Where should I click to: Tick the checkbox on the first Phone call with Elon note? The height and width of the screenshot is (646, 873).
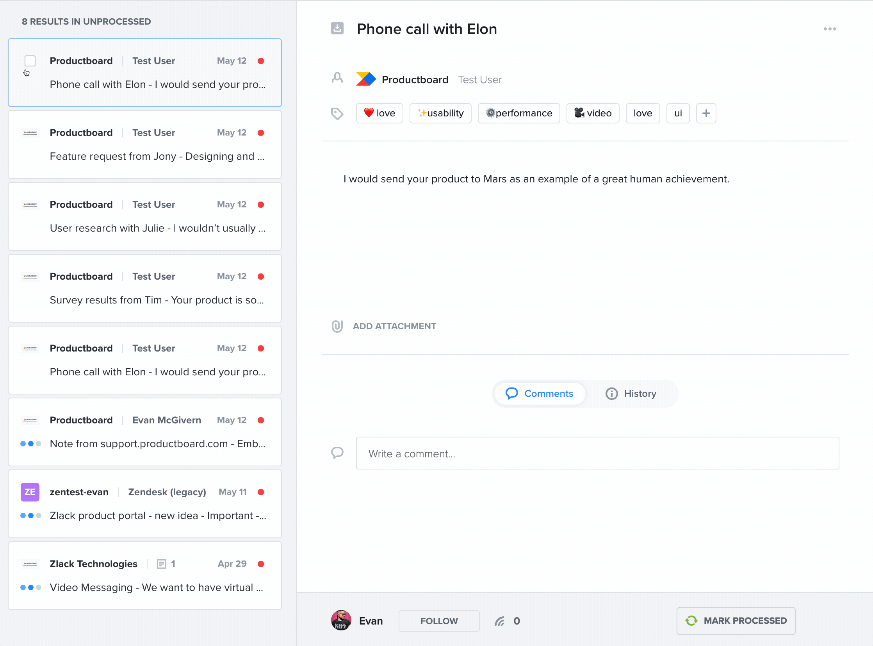point(30,61)
